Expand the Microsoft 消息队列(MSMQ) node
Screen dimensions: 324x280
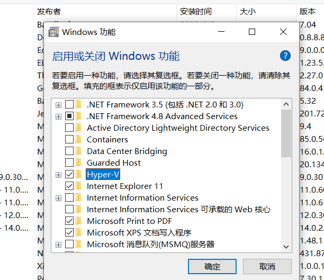[x=58, y=245]
